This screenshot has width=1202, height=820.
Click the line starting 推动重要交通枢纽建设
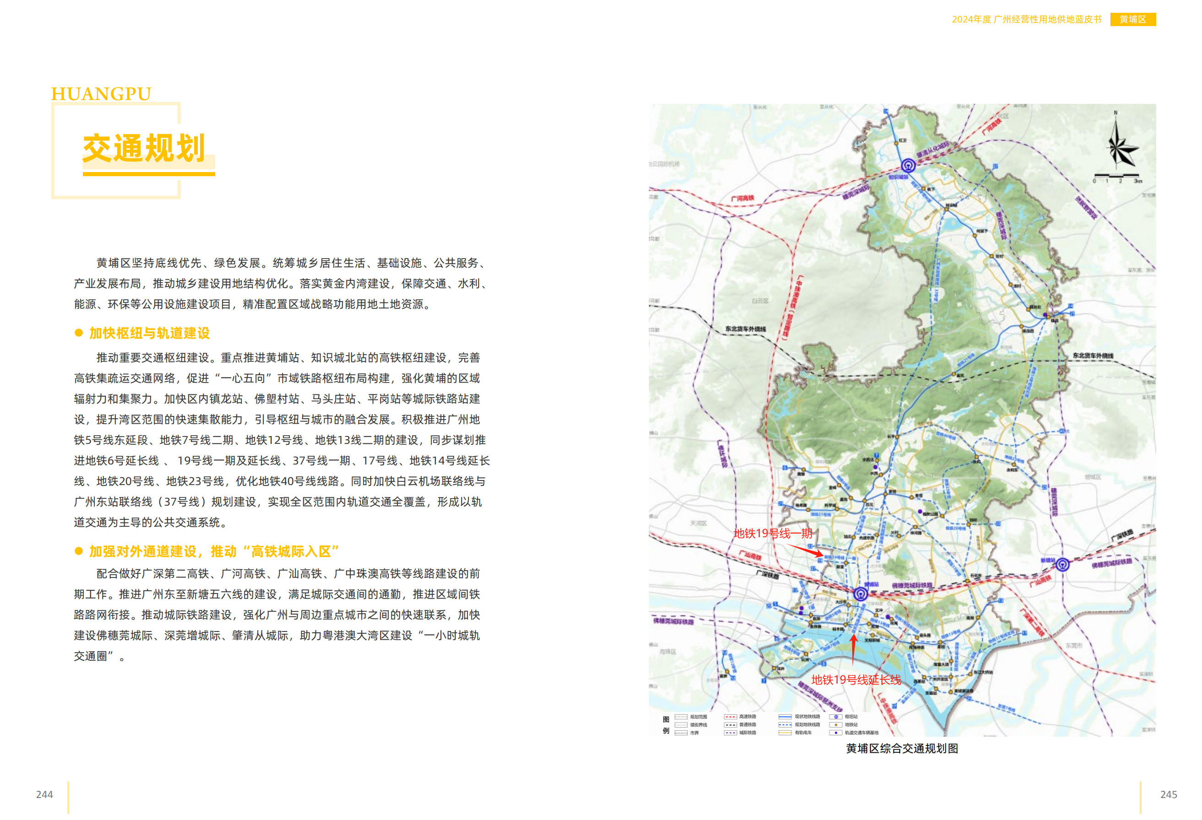click(x=288, y=357)
